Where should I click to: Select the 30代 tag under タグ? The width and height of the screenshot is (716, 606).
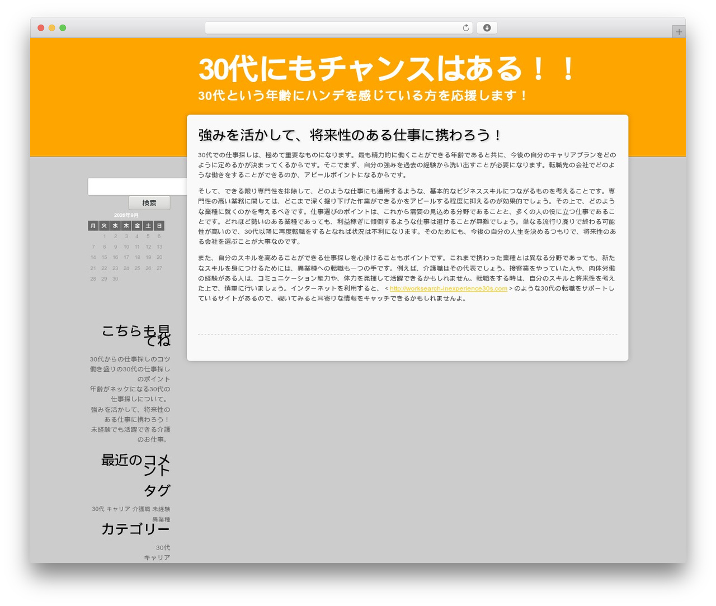(98, 509)
